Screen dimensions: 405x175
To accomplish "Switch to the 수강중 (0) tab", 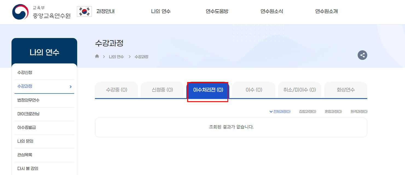I will pyautogui.click(x=116, y=90).
